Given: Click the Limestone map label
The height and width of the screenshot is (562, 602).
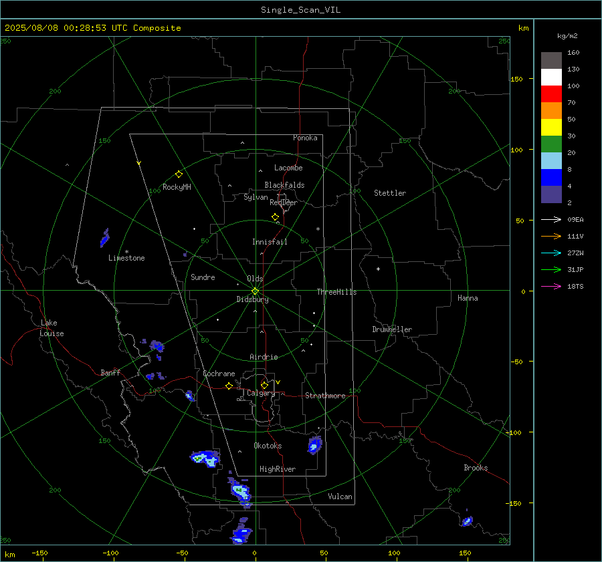Looking at the screenshot, I should [x=126, y=258].
